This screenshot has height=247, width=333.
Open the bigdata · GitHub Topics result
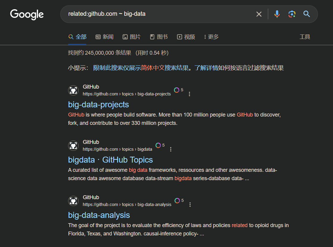pyautogui.click(x=110, y=160)
